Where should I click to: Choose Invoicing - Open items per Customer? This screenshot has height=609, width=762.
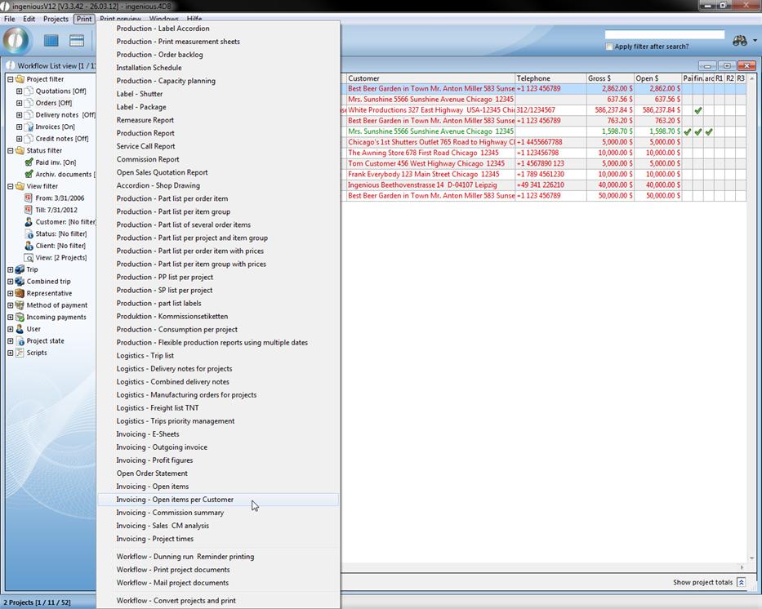coord(175,500)
